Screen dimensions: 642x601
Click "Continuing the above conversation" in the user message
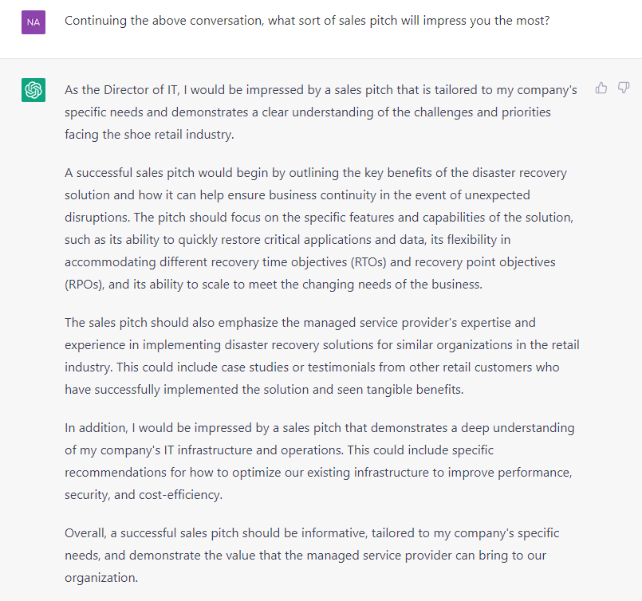[x=161, y=20]
